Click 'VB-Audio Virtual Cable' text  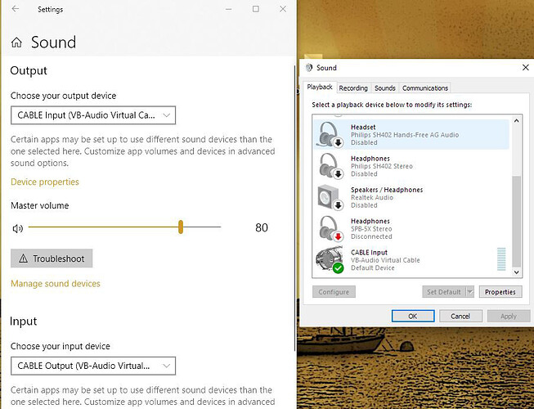(385, 260)
